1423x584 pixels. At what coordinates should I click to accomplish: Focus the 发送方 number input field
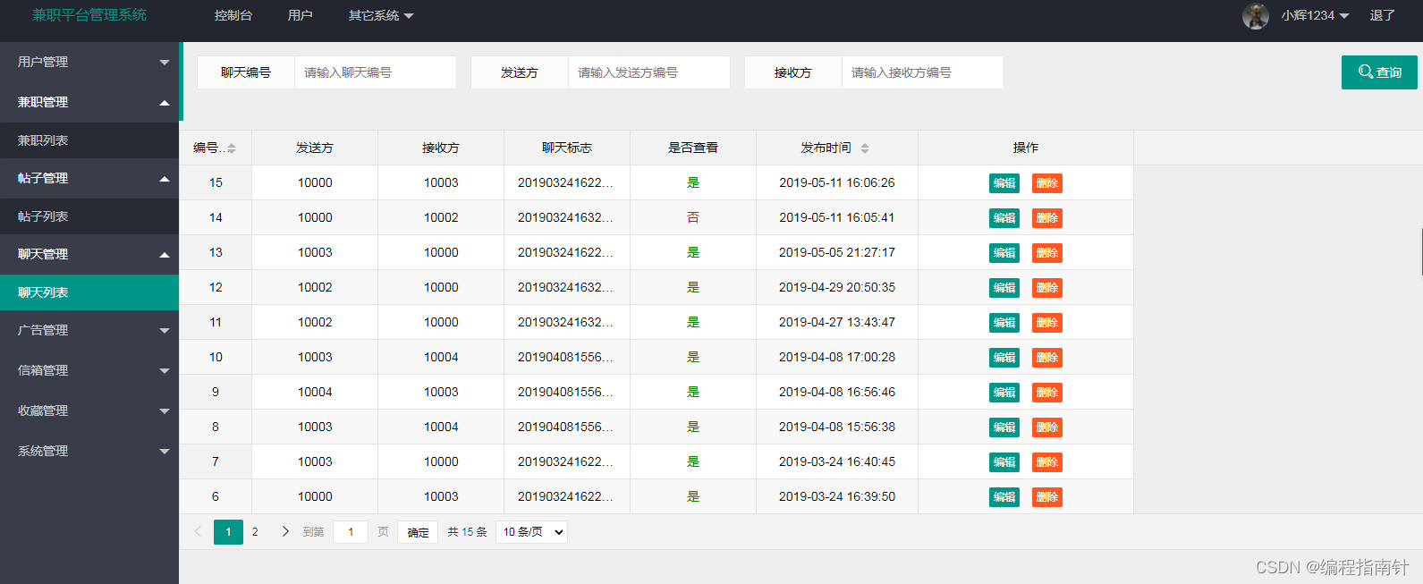649,72
